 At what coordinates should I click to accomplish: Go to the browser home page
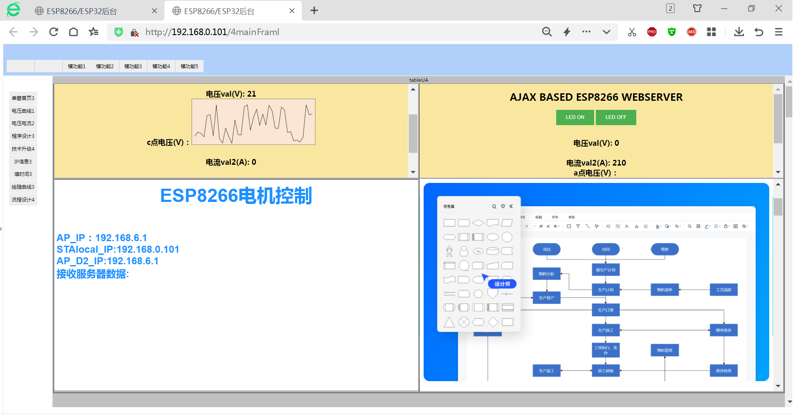(73, 32)
